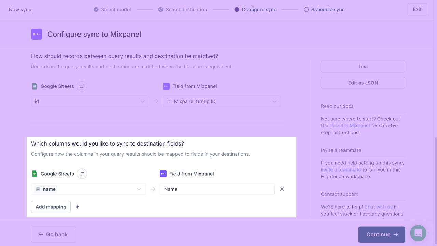Image resolution: width=437 pixels, height=246 pixels.
Task: Click the Chat with us link
Action: pyautogui.click(x=378, y=207)
